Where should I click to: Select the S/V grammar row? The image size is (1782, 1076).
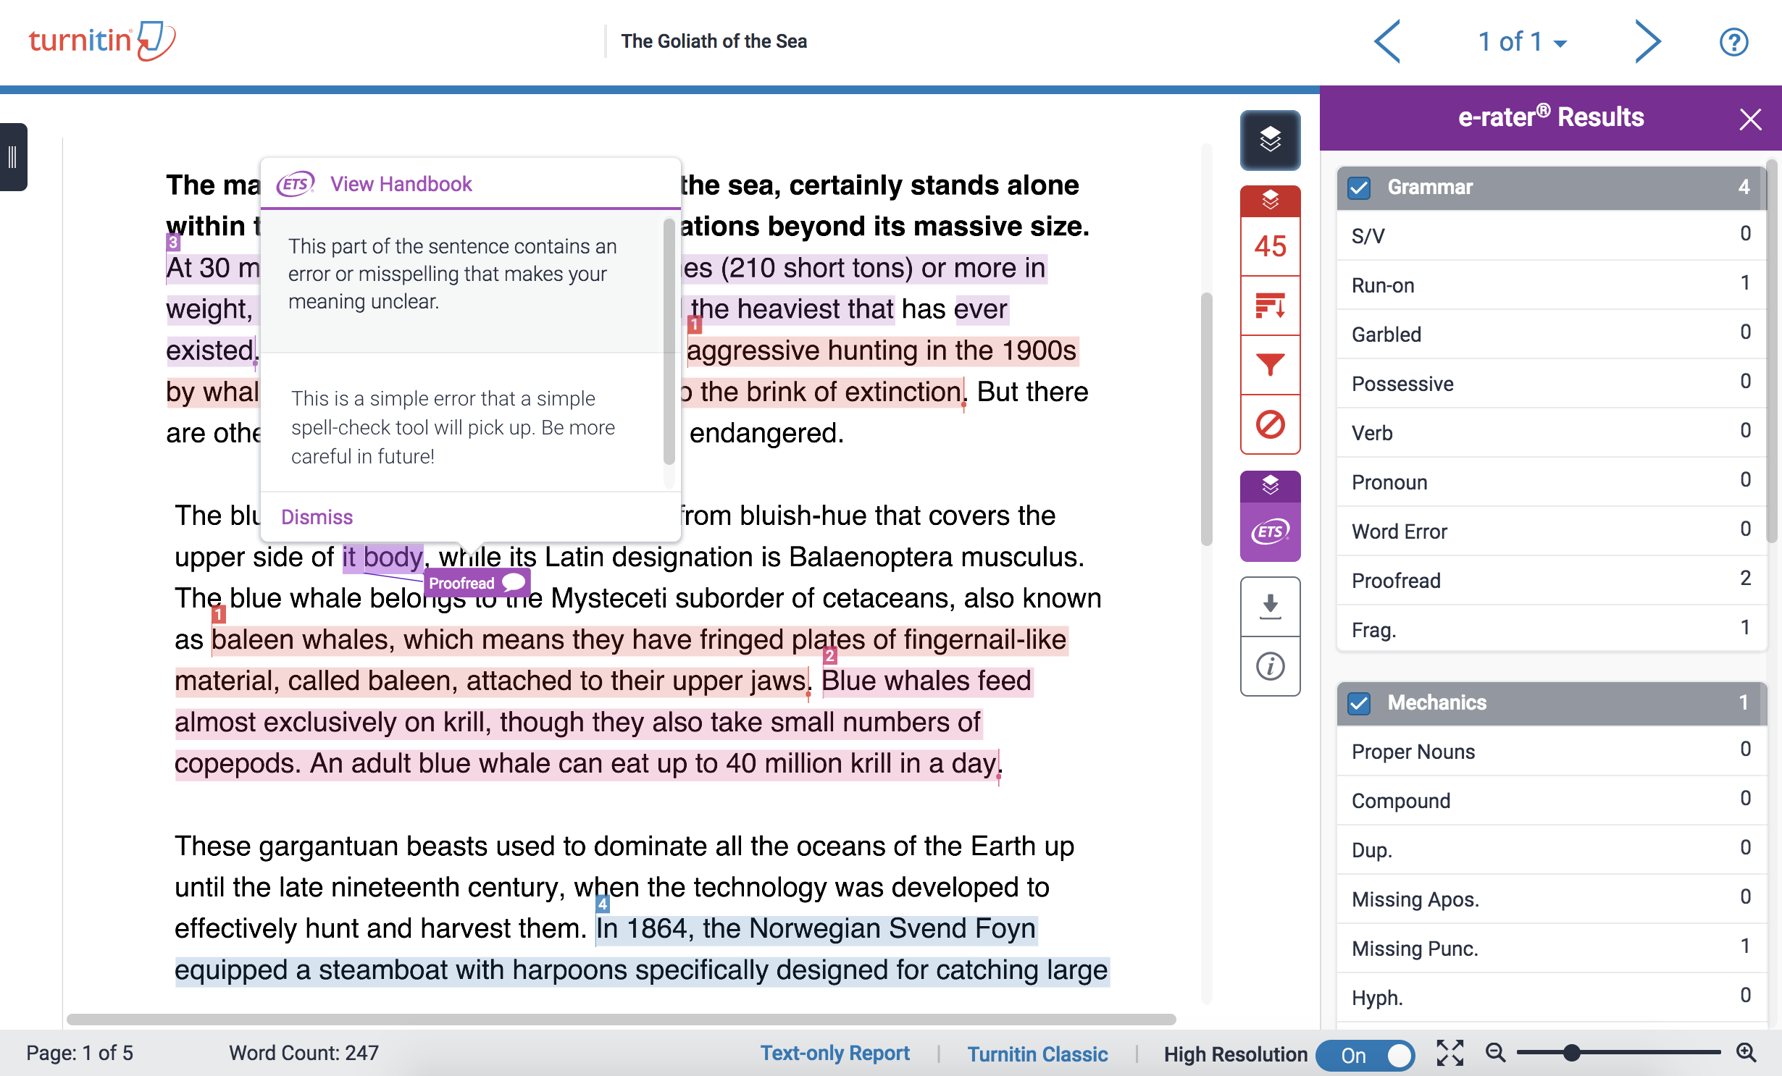click(x=1551, y=235)
